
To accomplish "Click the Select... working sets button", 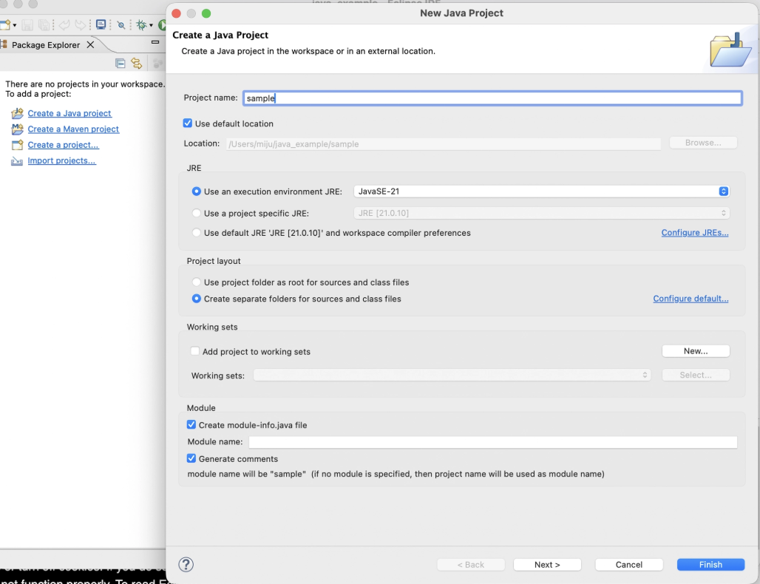I will (696, 375).
